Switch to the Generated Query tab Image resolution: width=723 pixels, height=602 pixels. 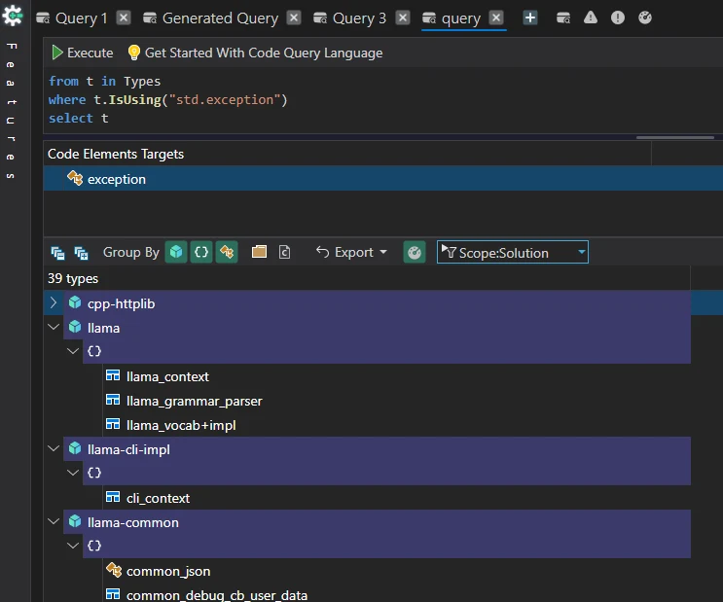pos(211,18)
